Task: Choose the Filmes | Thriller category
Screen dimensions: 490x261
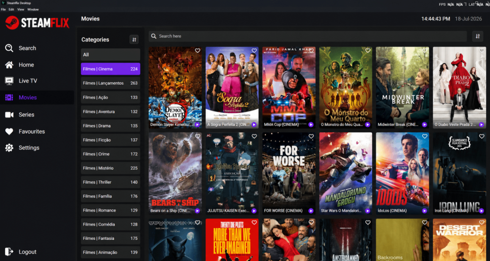Action: (x=110, y=182)
